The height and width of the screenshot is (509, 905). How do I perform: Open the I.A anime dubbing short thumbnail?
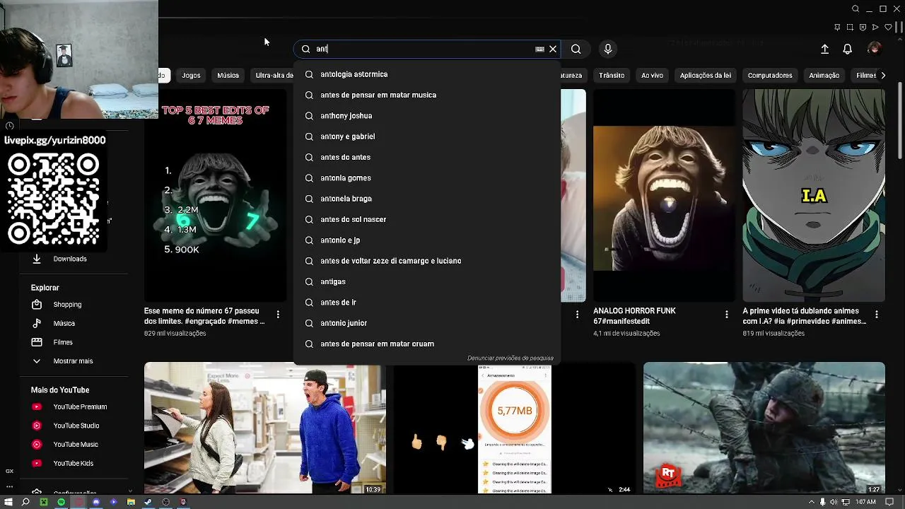[814, 196]
